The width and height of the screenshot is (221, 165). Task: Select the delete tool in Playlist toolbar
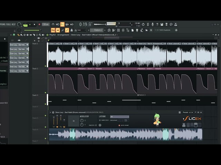coord(25,35)
